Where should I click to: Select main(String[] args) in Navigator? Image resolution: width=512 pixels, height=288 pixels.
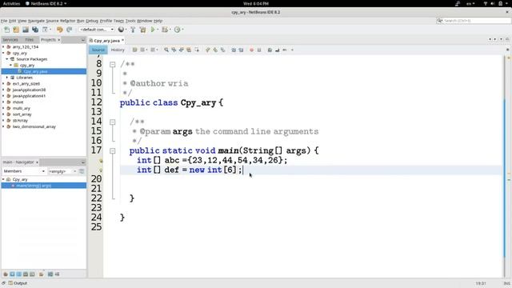(x=34, y=186)
